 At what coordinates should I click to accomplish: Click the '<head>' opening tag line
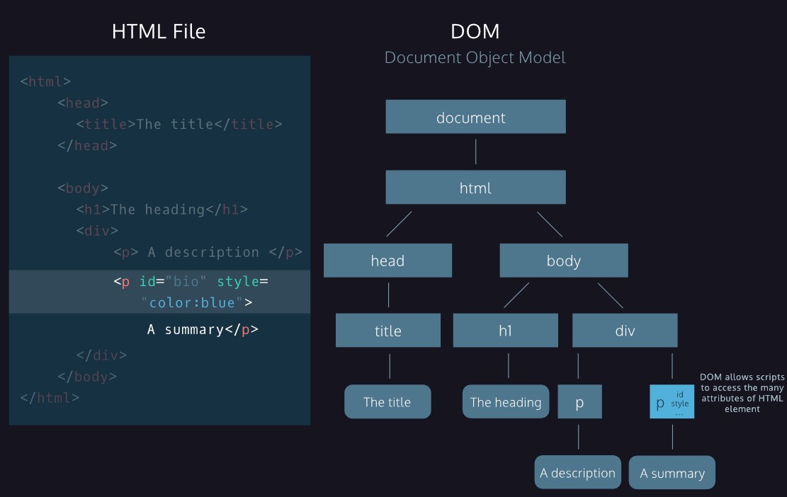[x=83, y=103]
